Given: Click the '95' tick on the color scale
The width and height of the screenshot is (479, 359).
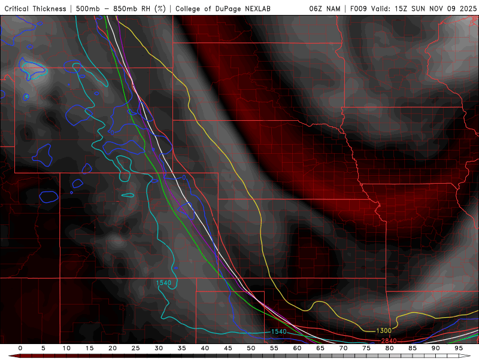Looking at the screenshot, I should pos(459,348).
